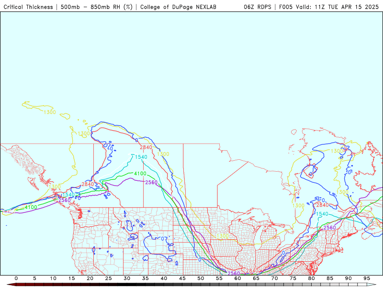The height and width of the screenshot is (287, 383).
Task: Click the "F005 Valid: 11Z TUE APR 15 2025" text
Action: [x=329, y=7]
